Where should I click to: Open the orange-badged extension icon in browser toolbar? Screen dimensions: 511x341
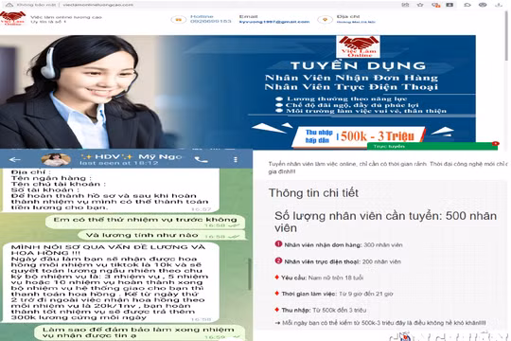(x=435, y=5)
